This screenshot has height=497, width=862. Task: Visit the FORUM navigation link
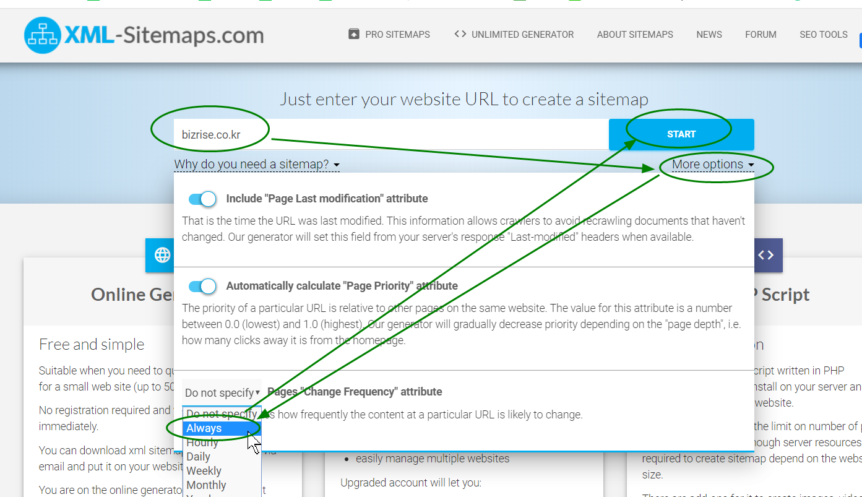tap(761, 35)
